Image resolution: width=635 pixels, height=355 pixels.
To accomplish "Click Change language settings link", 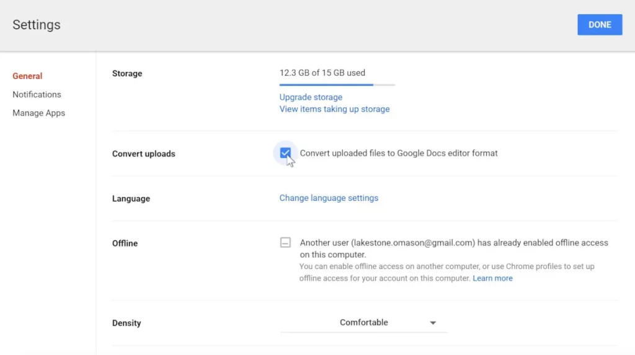I will [329, 198].
